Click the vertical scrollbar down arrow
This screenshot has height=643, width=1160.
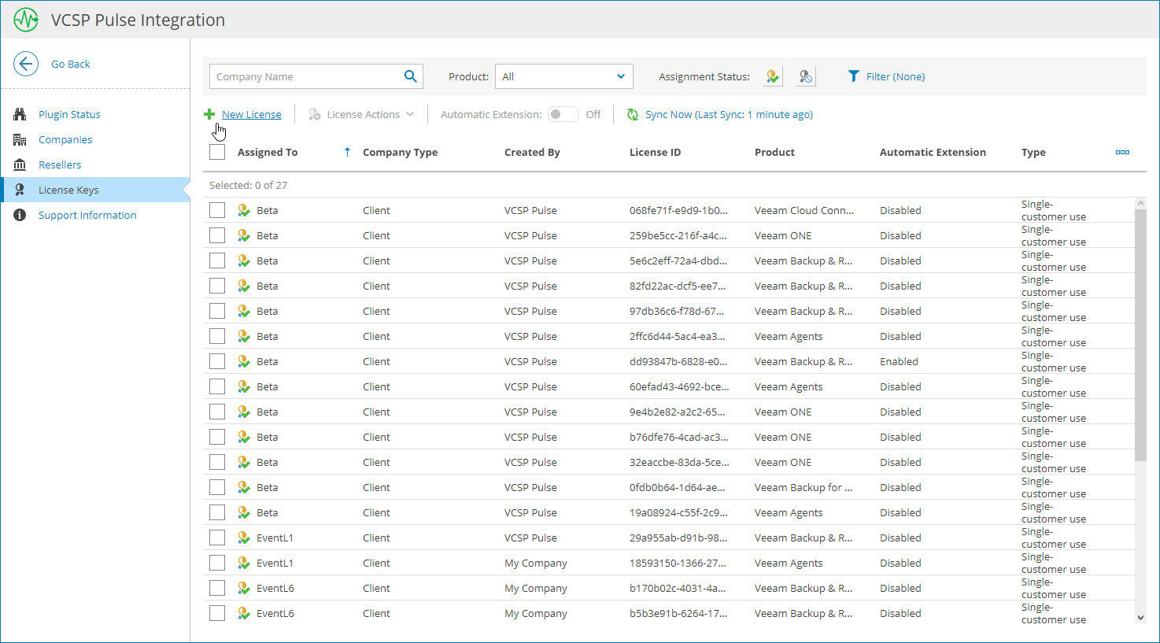(x=1140, y=618)
